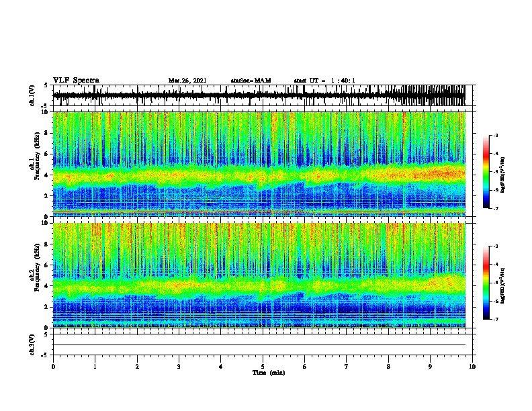This screenshot has width=532, height=411.
Task: Click the flat ch.3 voltage trace line
Action: pyautogui.click(x=259, y=345)
